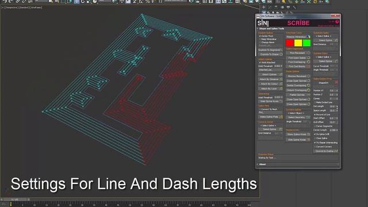Collapse the Shape and Spline Tools rollout
This screenshot has height=207, width=368.
click(x=271, y=29)
